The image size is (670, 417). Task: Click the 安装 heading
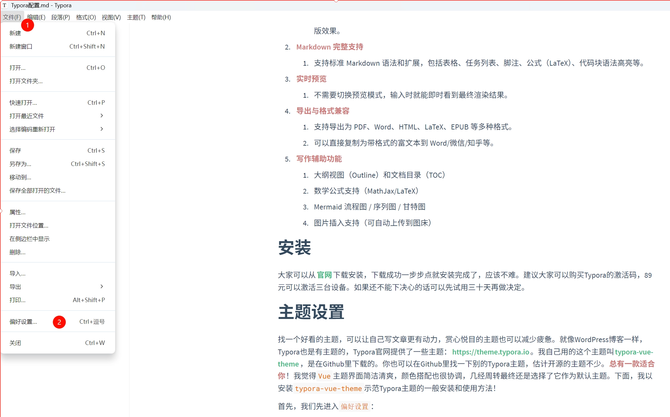[295, 248]
